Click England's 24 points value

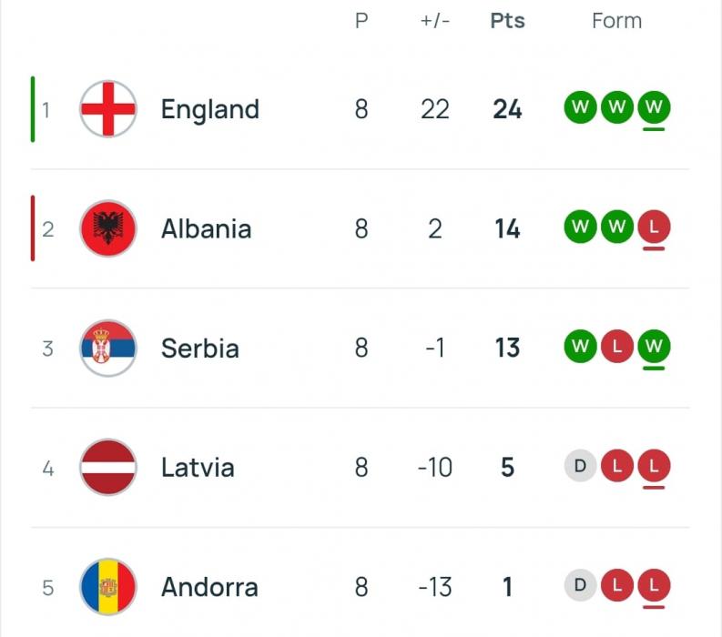pyautogui.click(x=507, y=109)
